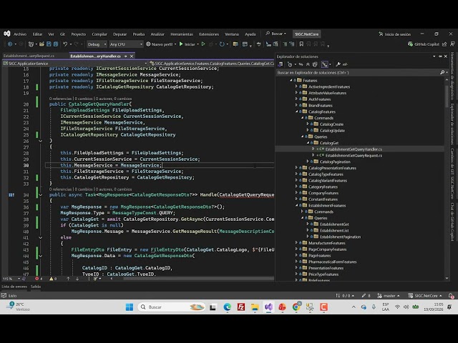
Task: Click the warning count icon in editor footer
Action: 52,279
